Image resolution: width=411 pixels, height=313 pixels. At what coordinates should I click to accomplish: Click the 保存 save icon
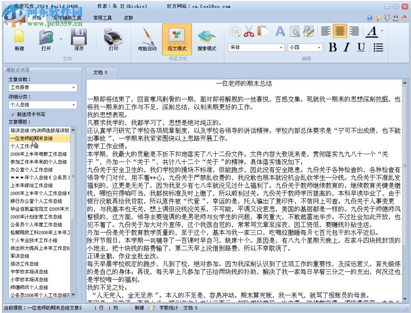tap(78, 39)
